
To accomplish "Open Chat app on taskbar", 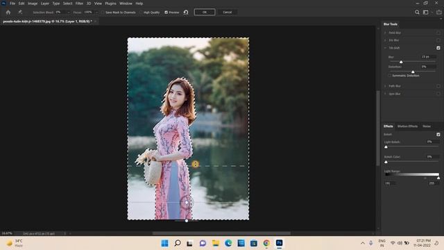I will [203, 243].
